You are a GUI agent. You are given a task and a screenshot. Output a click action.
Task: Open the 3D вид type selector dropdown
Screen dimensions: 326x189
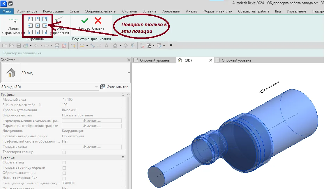pos(129,73)
